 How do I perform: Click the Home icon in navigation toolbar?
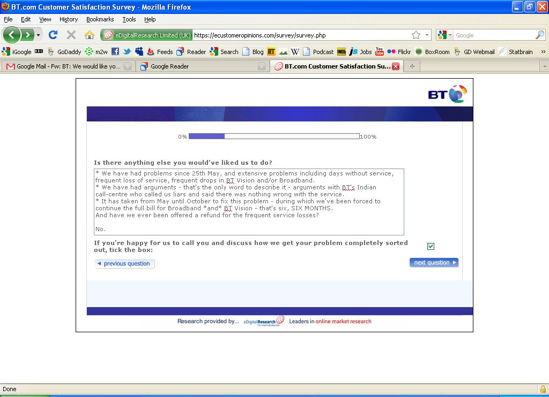pyautogui.click(x=90, y=35)
